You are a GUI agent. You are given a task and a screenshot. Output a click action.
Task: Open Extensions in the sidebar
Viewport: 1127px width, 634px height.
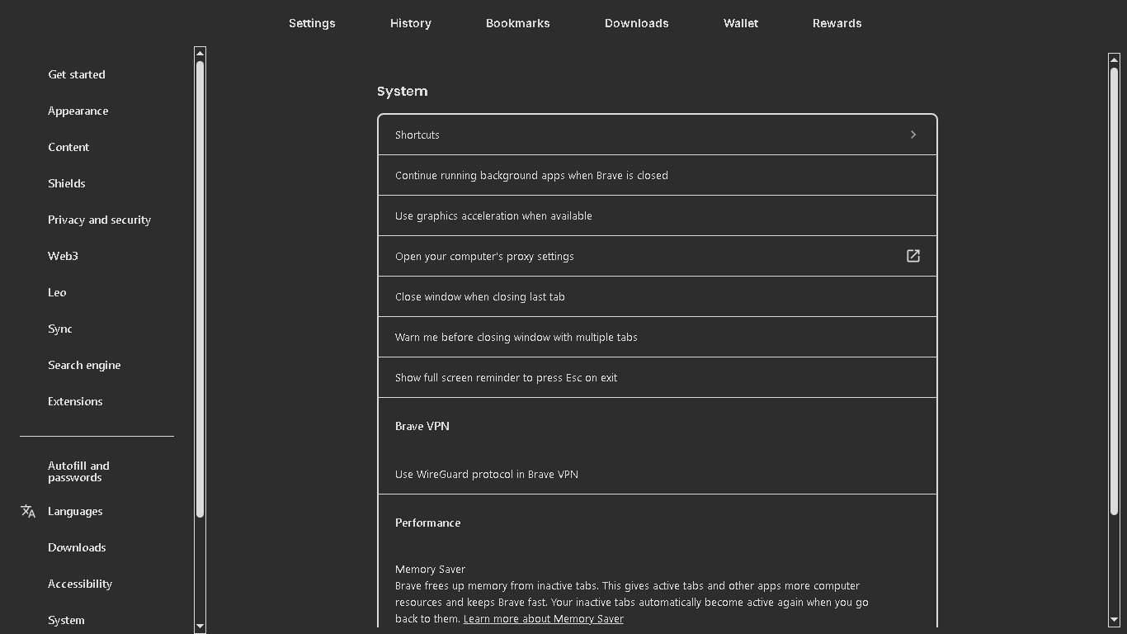pyautogui.click(x=75, y=401)
